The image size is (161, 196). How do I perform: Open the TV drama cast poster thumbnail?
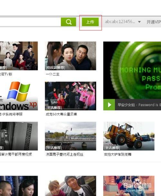click(19, 56)
